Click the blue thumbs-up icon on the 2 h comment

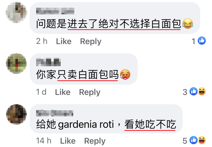point(202,41)
